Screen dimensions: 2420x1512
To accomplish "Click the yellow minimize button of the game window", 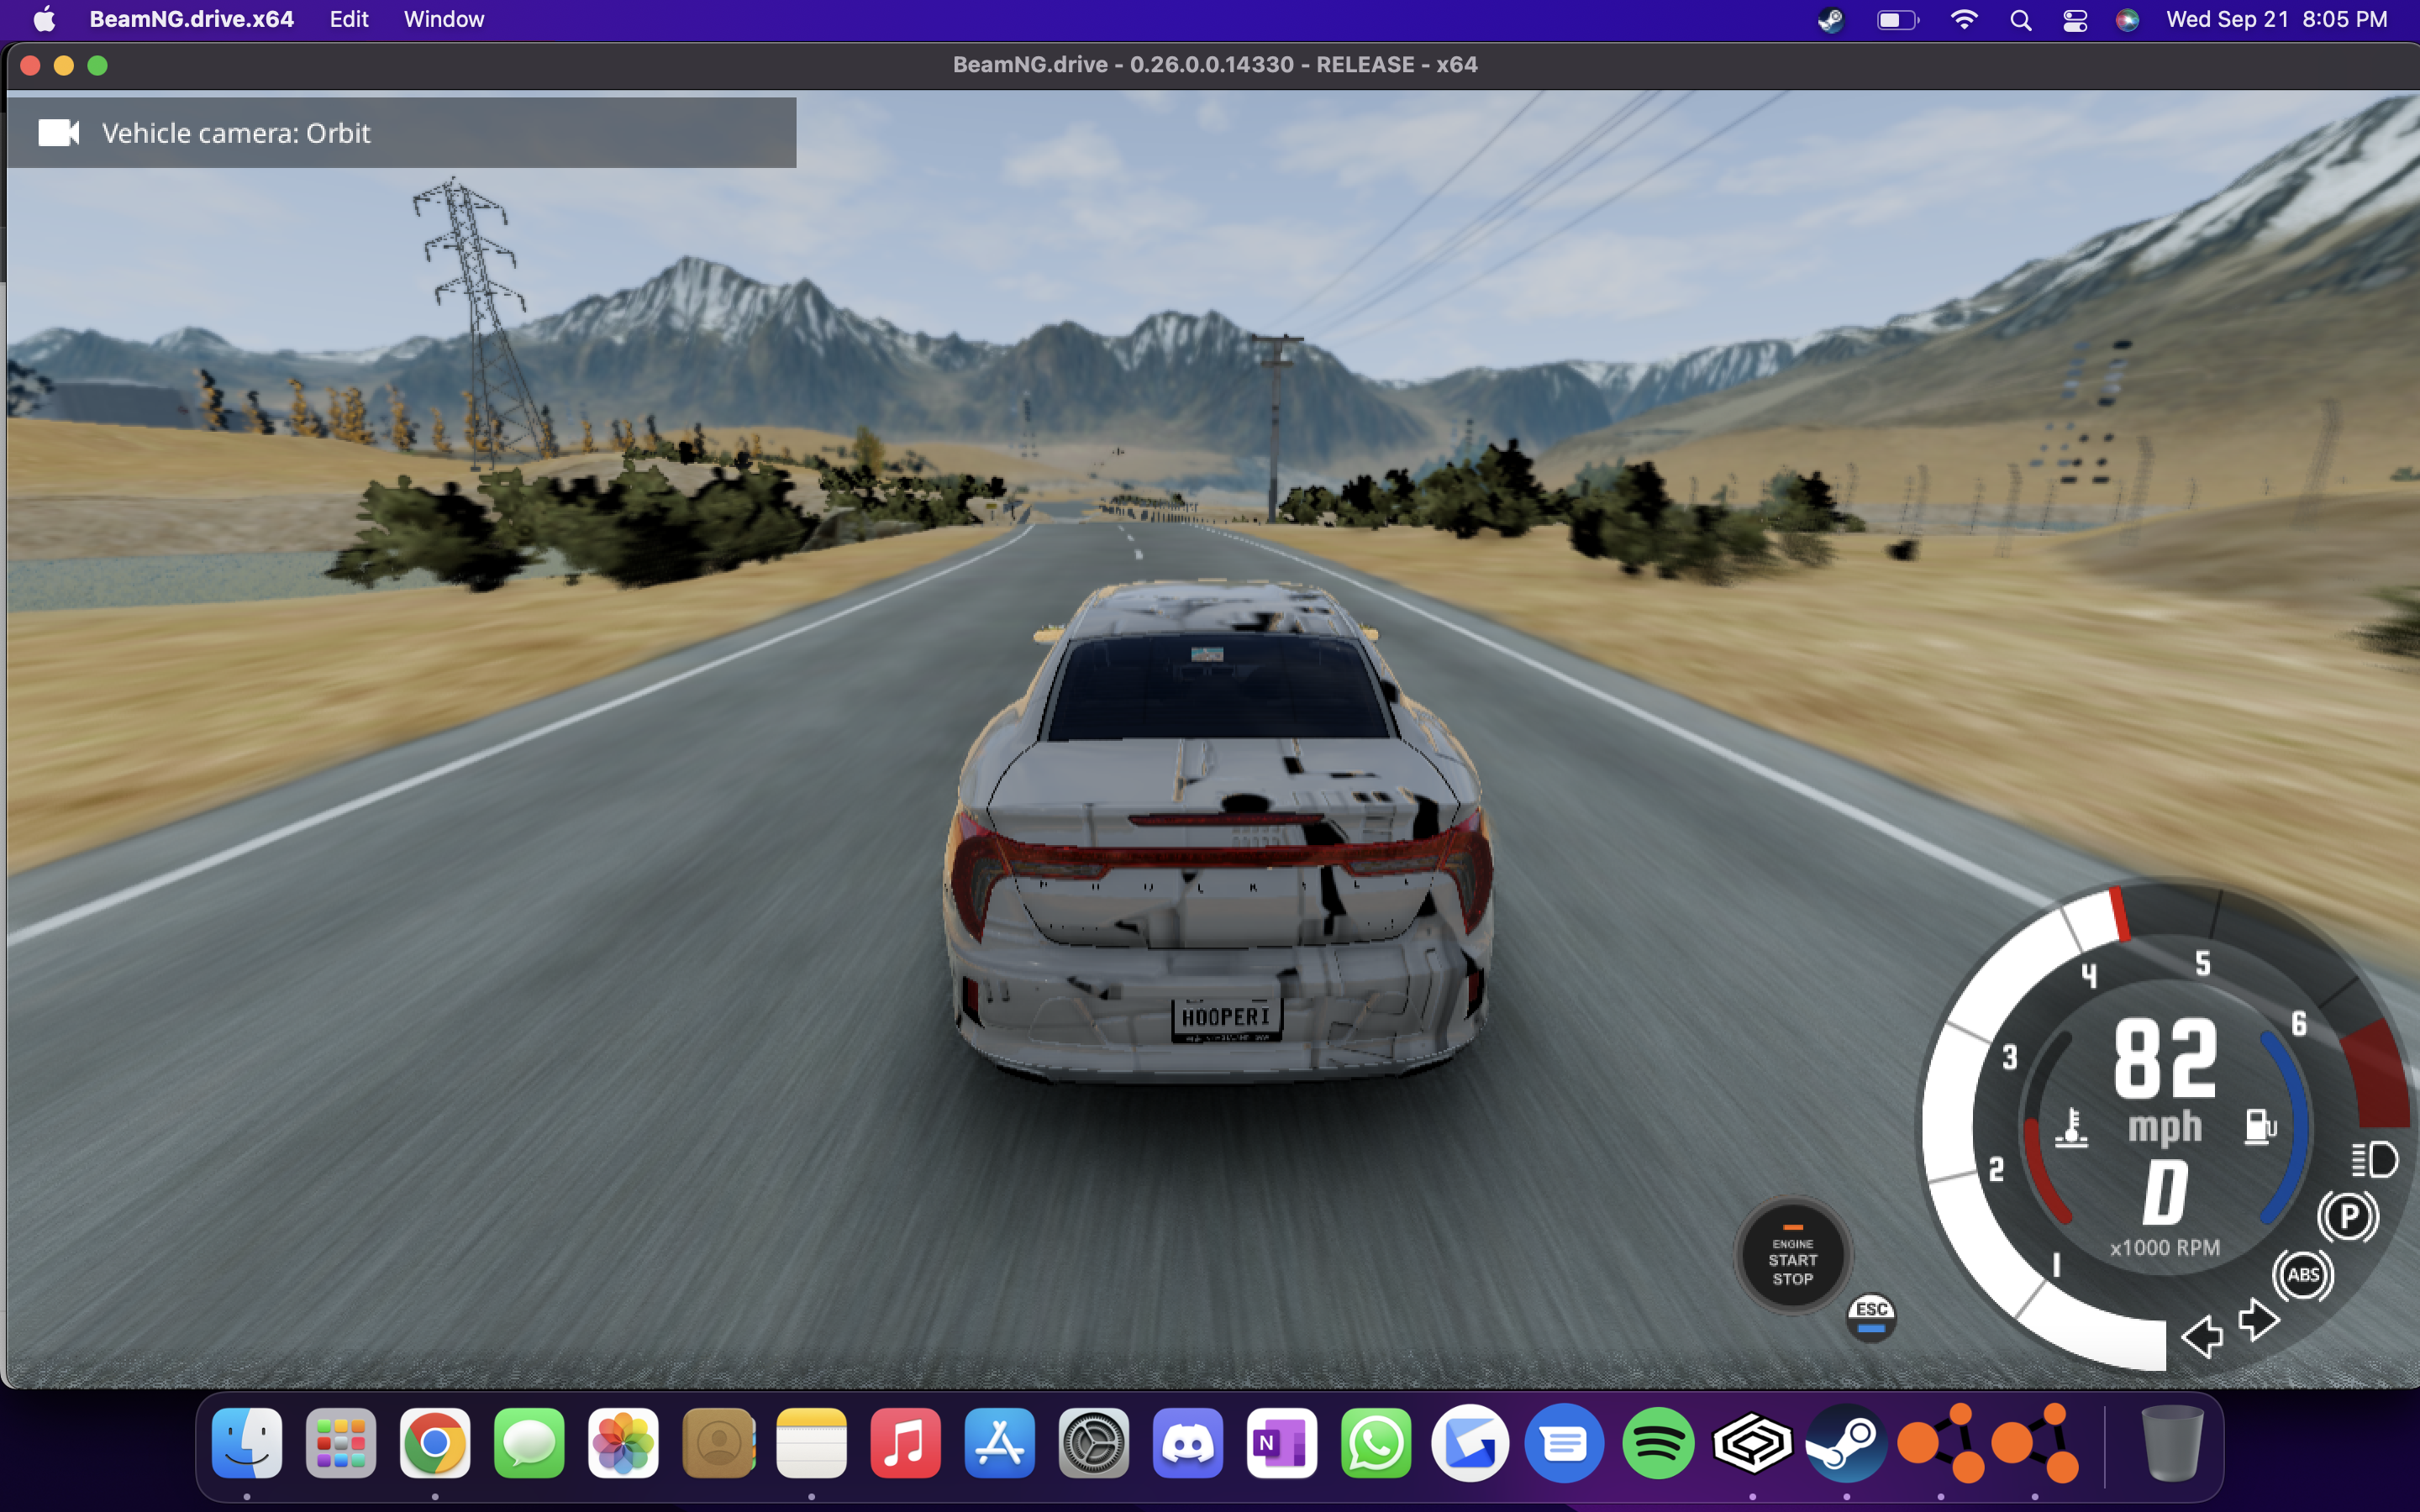I will 63,66.
